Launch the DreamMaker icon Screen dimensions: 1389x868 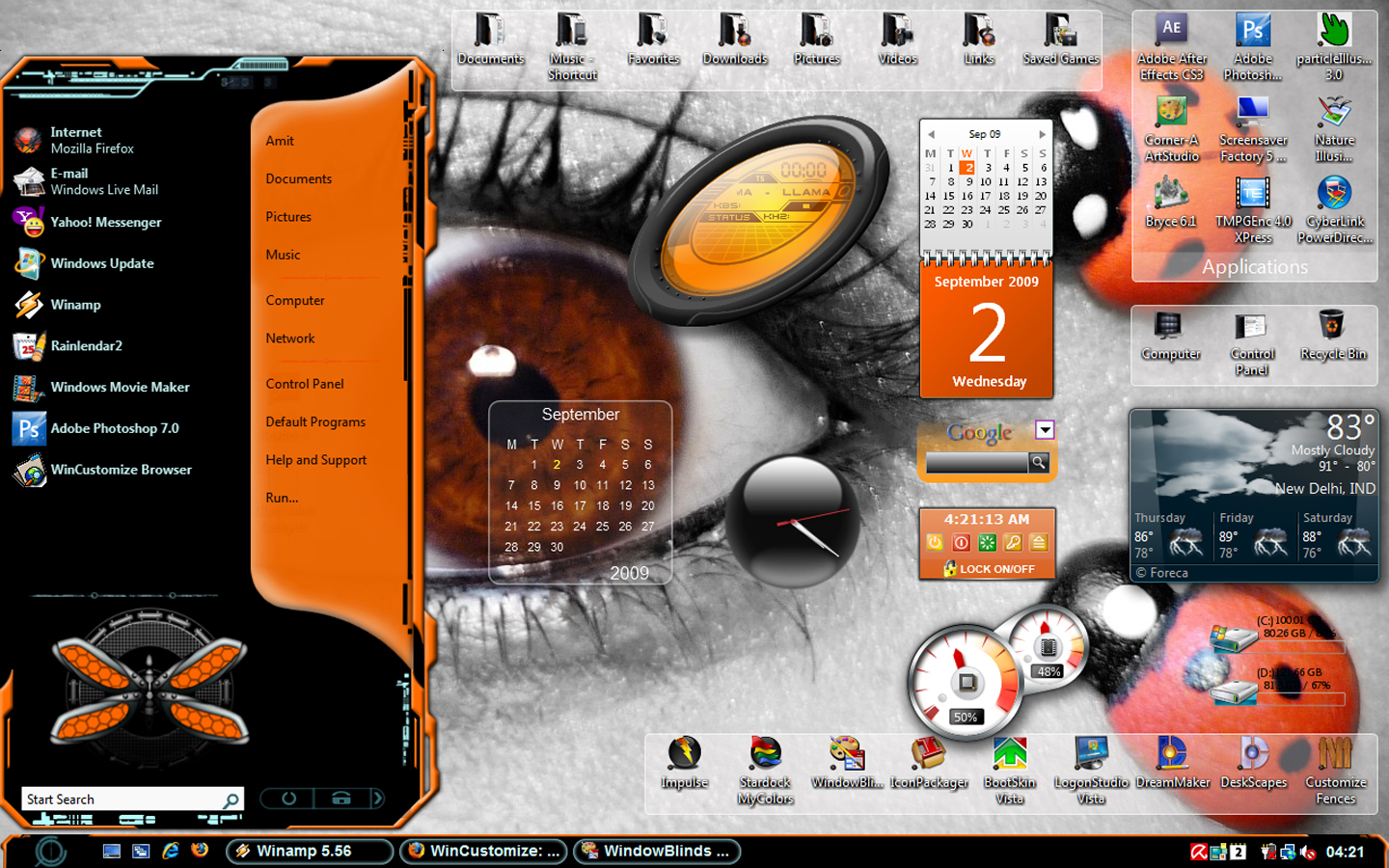(1172, 763)
